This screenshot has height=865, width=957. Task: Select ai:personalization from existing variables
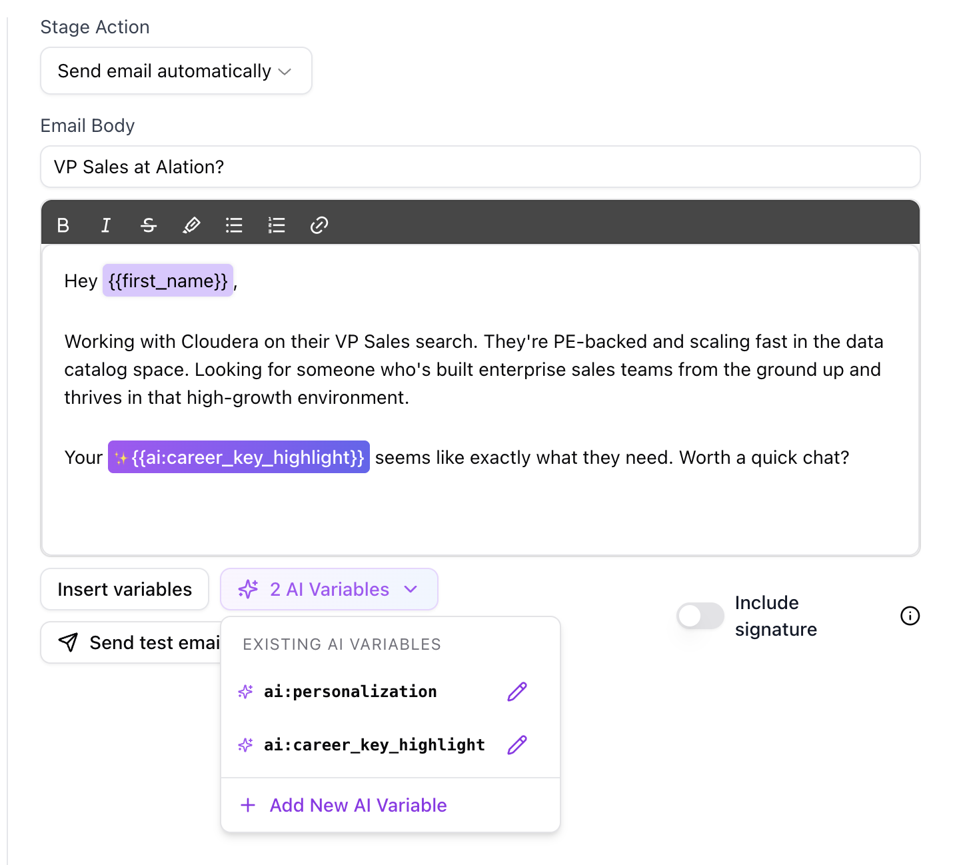350,692
